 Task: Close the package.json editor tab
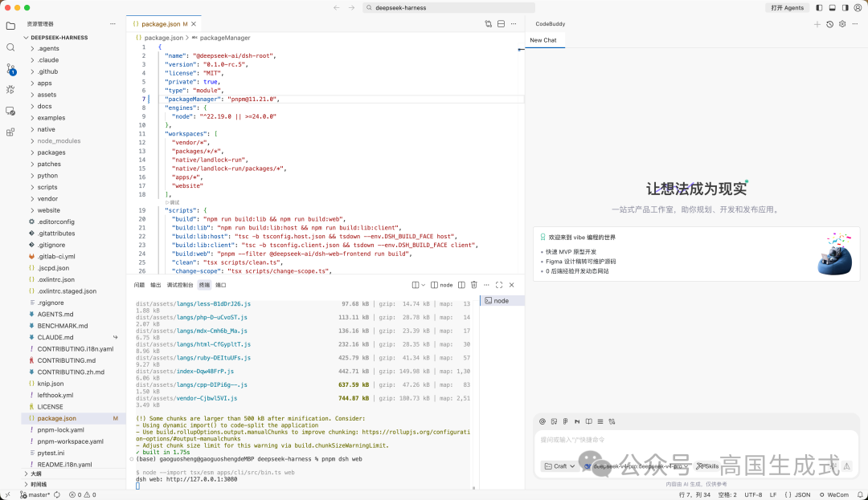pyautogui.click(x=194, y=24)
